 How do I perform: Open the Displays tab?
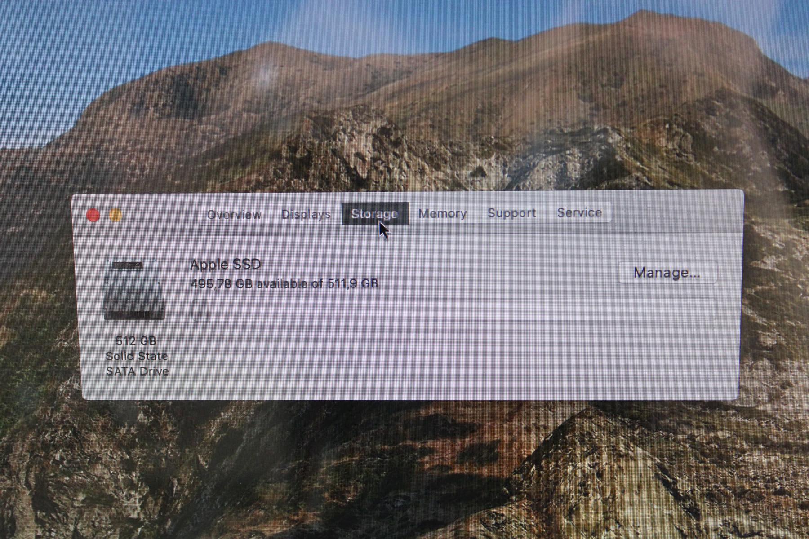306,214
